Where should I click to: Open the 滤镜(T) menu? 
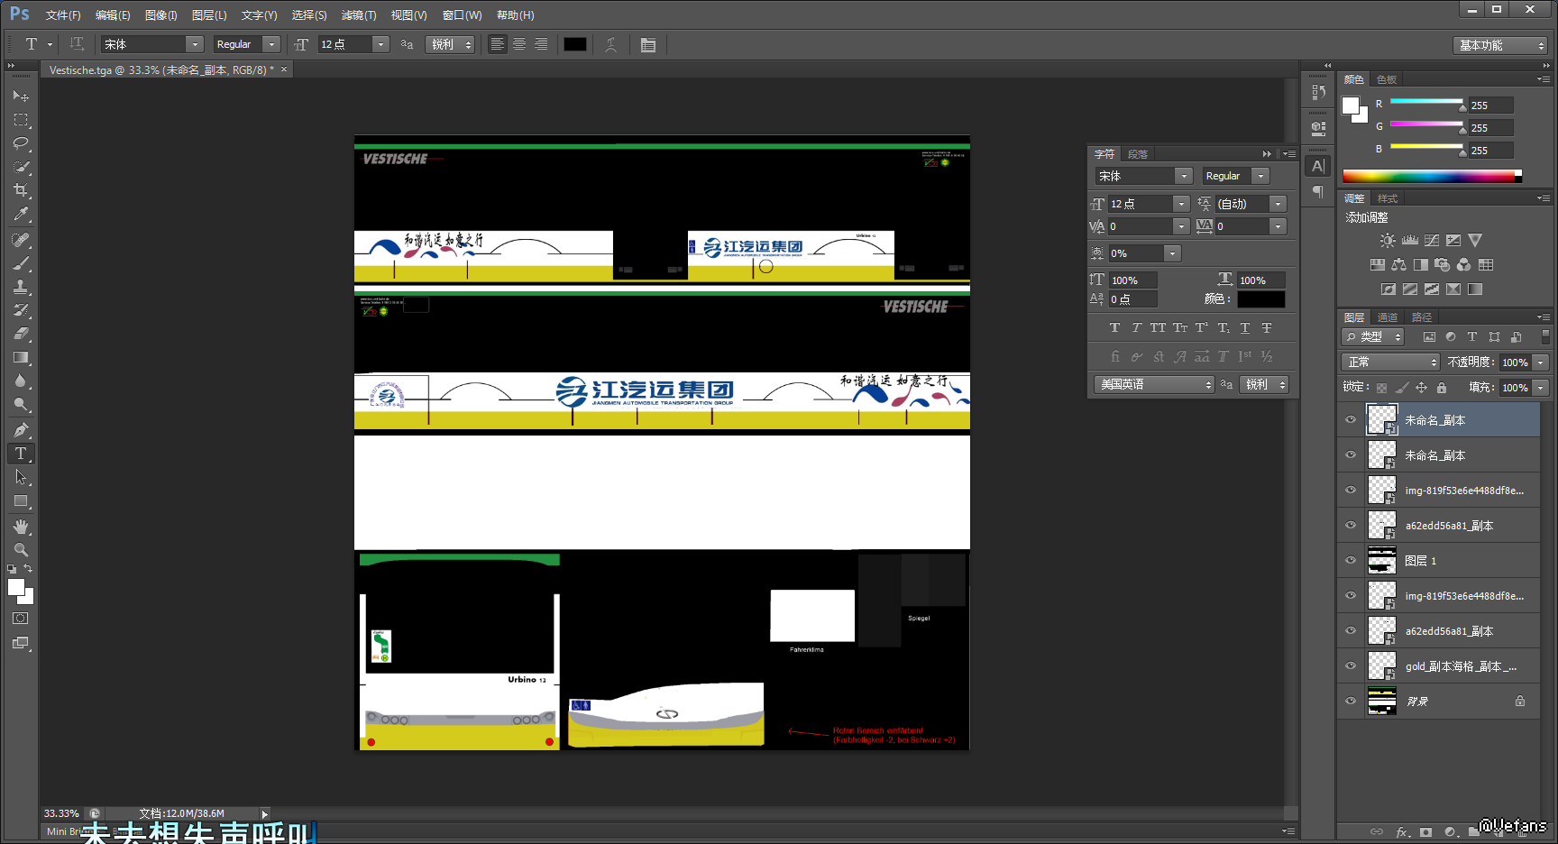click(x=358, y=15)
